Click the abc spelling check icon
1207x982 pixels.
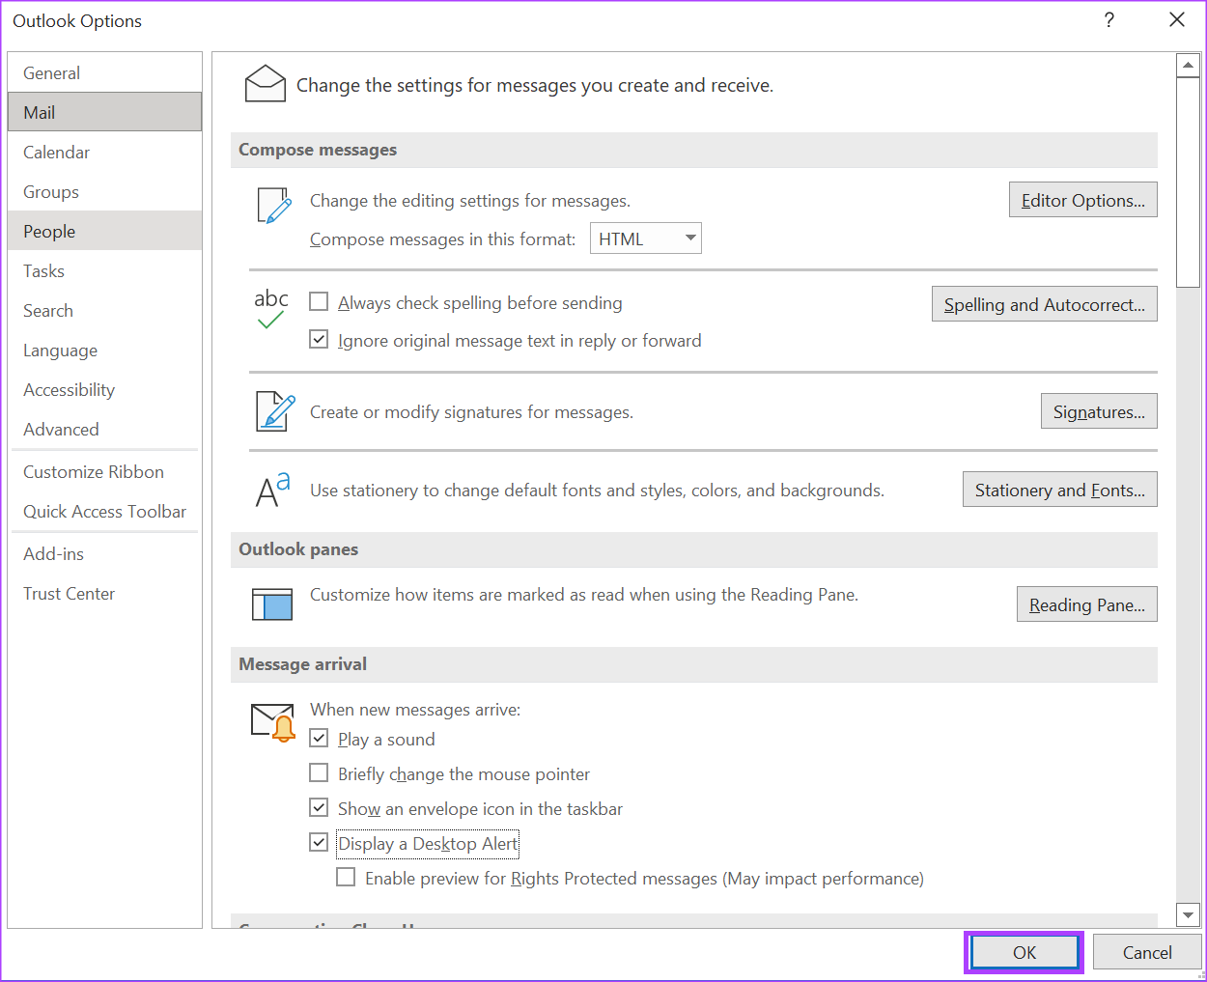[x=271, y=309]
